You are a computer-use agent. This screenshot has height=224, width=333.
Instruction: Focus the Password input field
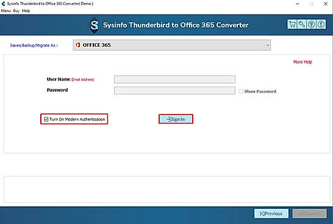174,91
